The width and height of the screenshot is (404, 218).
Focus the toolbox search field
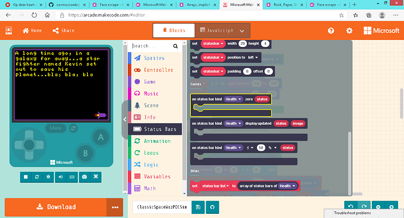(152, 46)
